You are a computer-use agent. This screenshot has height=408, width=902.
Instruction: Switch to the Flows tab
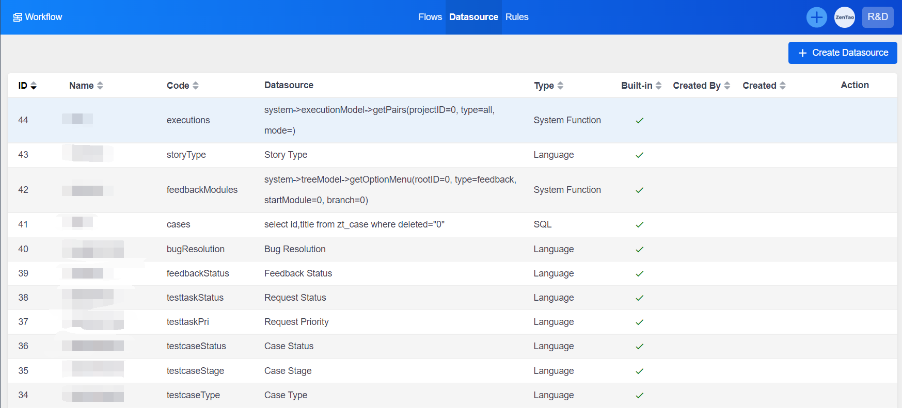tap(430, 17)
